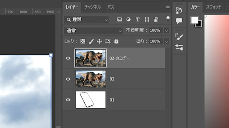Viewport: 229px width, 128px height.
Task: Switch to the カラー tab
Action: [195, 7]
